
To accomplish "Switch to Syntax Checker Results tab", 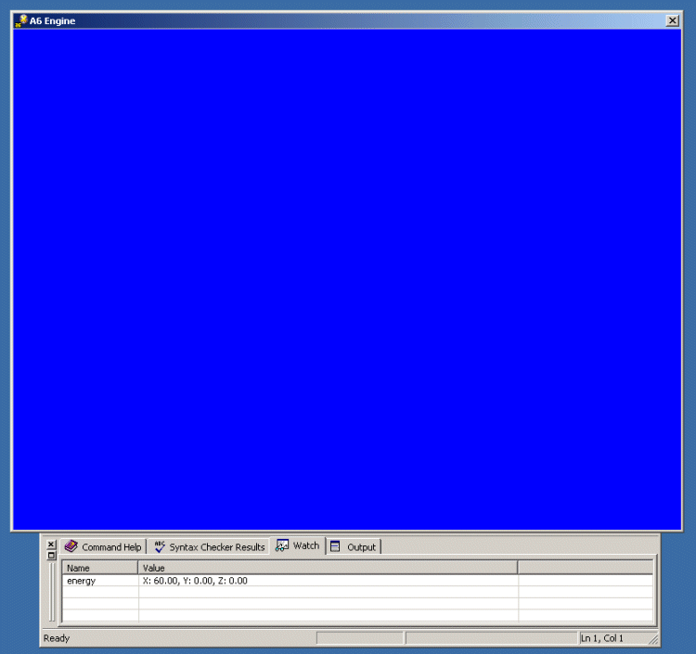I will [209, 547].
